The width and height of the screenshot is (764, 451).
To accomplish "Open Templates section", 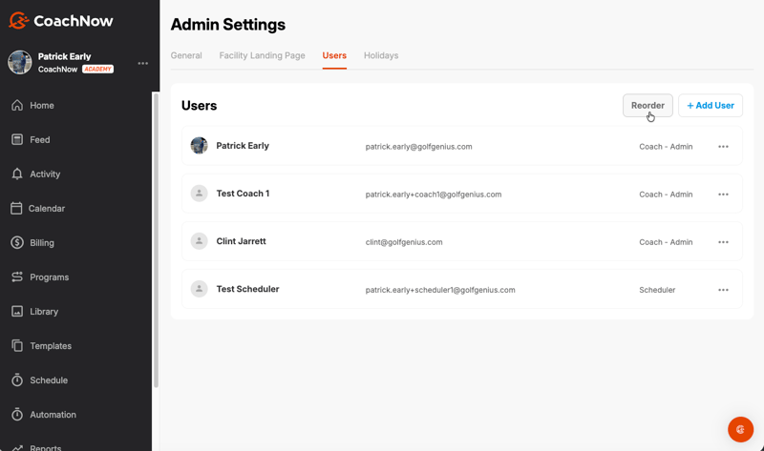I will tap(51, 346).
